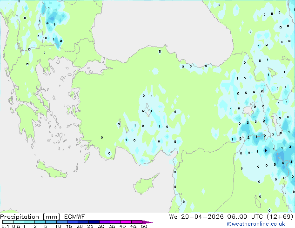
Task: Click the 40 legend scale label
Action: coord(122,226)
